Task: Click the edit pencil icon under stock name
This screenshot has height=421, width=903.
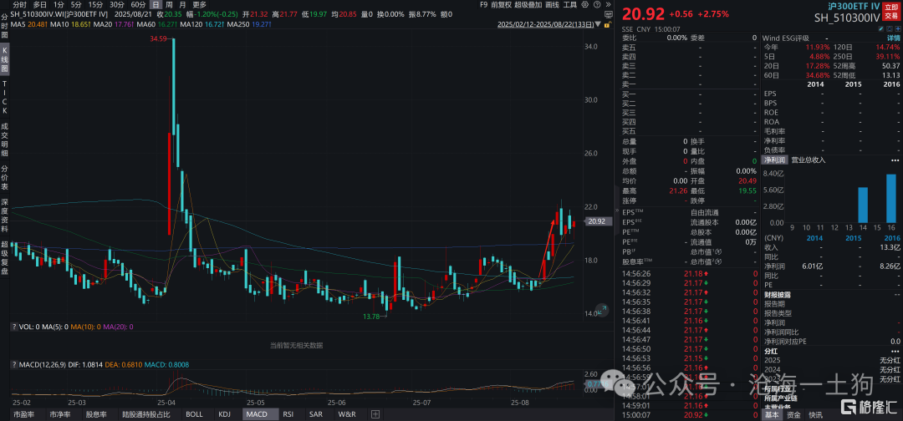Action: pyautogui.click(x=881, y=28)
